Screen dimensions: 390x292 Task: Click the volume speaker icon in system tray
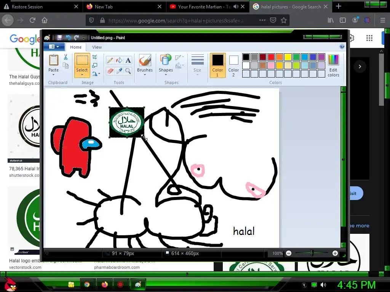click(x=323, y=285)
